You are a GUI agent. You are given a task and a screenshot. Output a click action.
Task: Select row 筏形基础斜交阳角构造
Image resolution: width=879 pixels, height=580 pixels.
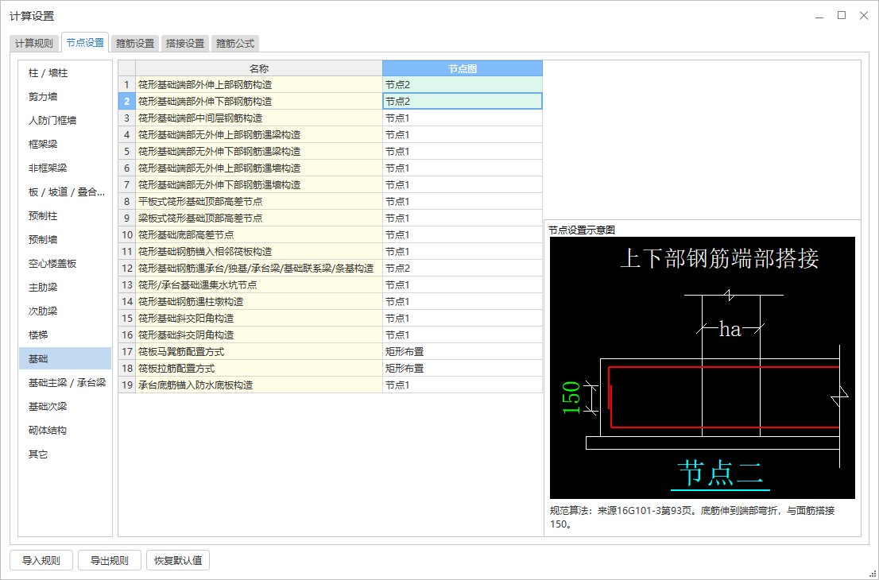coord(259,319)
